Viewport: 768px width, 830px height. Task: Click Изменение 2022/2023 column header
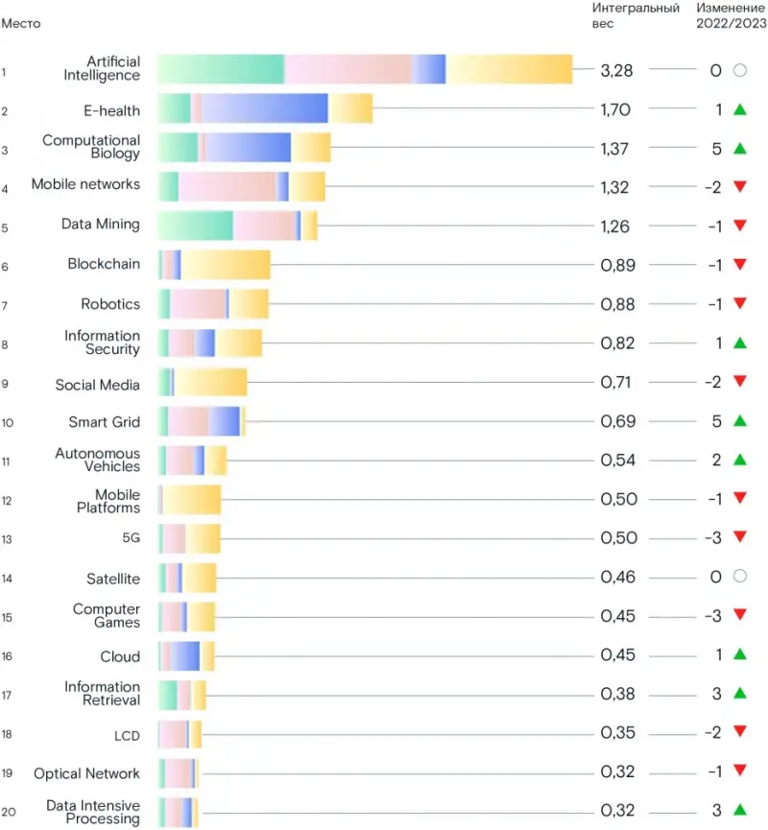coord(731,16)
